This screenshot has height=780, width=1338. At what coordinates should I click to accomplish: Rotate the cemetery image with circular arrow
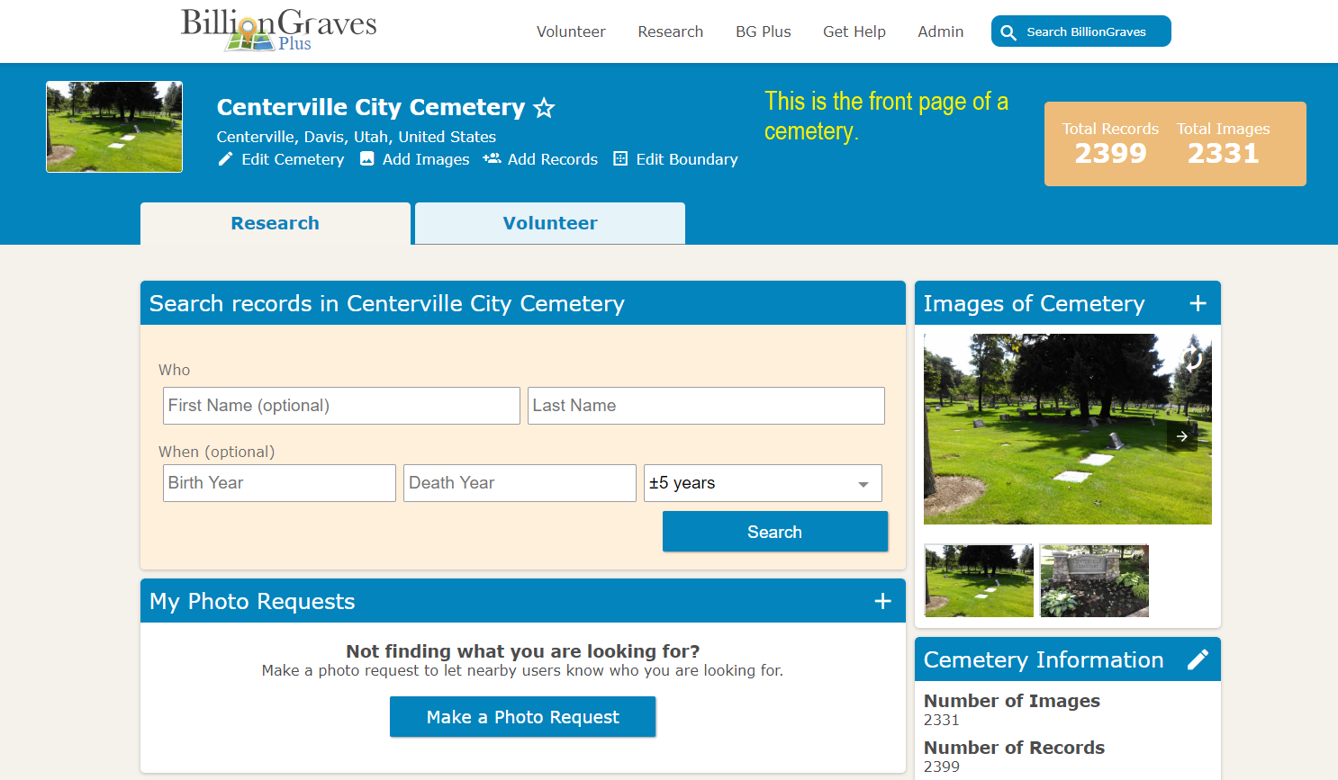point(1192,360)
